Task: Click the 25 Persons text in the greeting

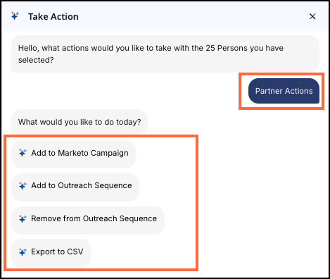Action: tap(227, 48)
